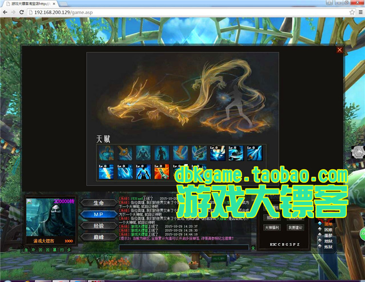The height and width of the screenshot is (282, 365).
Task: Select the meditating figure talent icon
Action: click(144, 153)
